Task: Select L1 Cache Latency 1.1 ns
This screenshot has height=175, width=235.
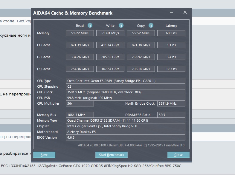Action: 171,45
